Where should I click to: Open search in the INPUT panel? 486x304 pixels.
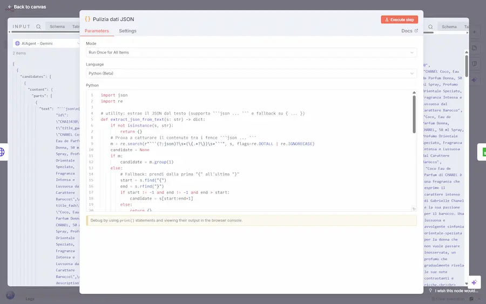38,26
